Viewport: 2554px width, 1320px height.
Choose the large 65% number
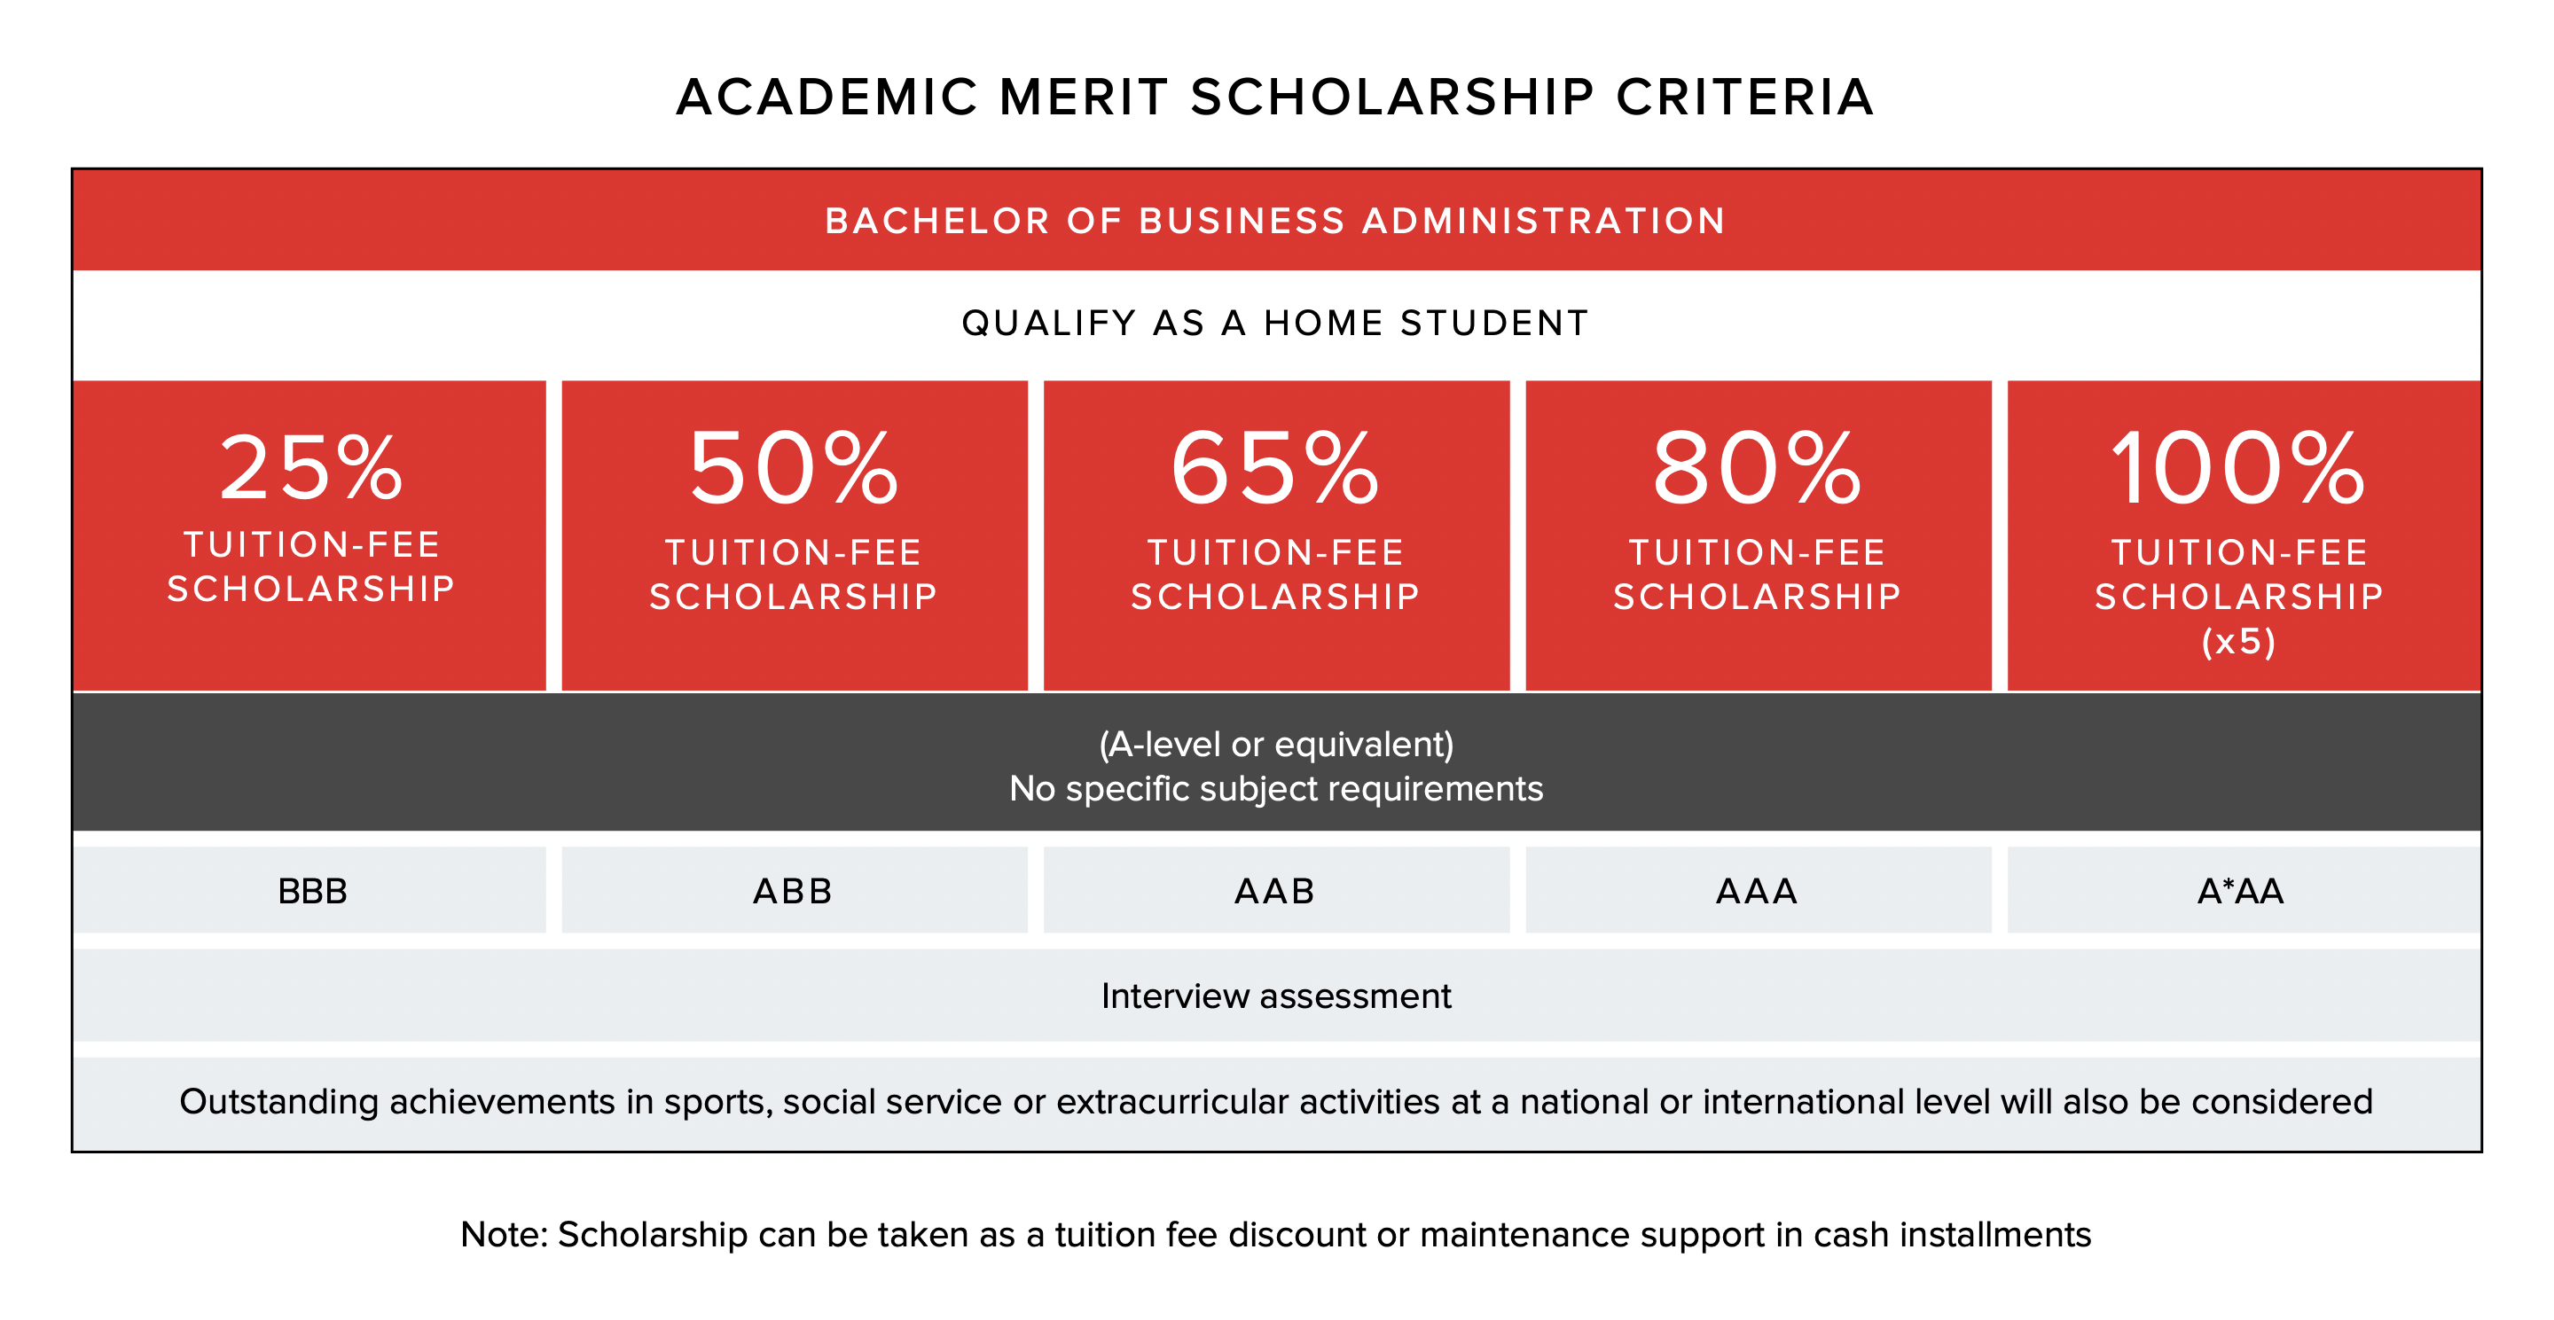coord(1275,468)
